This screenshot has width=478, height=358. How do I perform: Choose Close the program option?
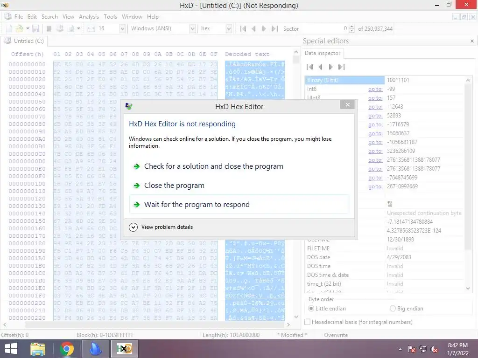[x=239, y=186]
